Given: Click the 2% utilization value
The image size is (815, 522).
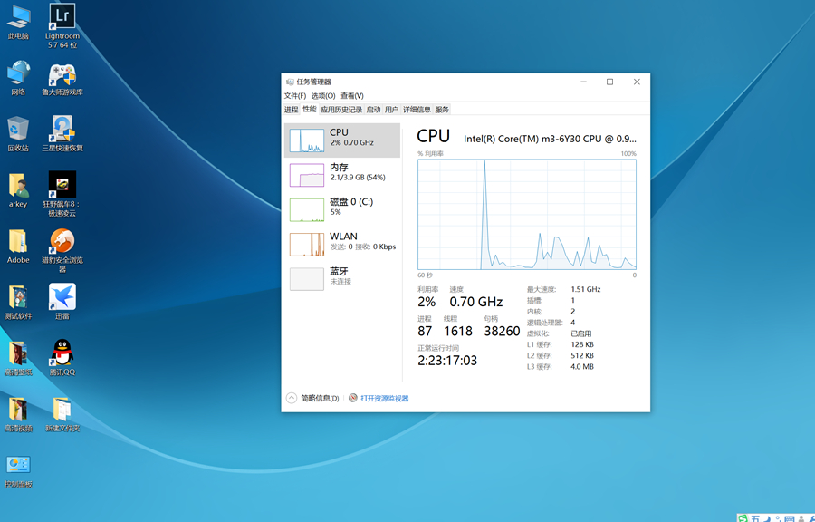Looking at the screenshot, I should point(427,302).
